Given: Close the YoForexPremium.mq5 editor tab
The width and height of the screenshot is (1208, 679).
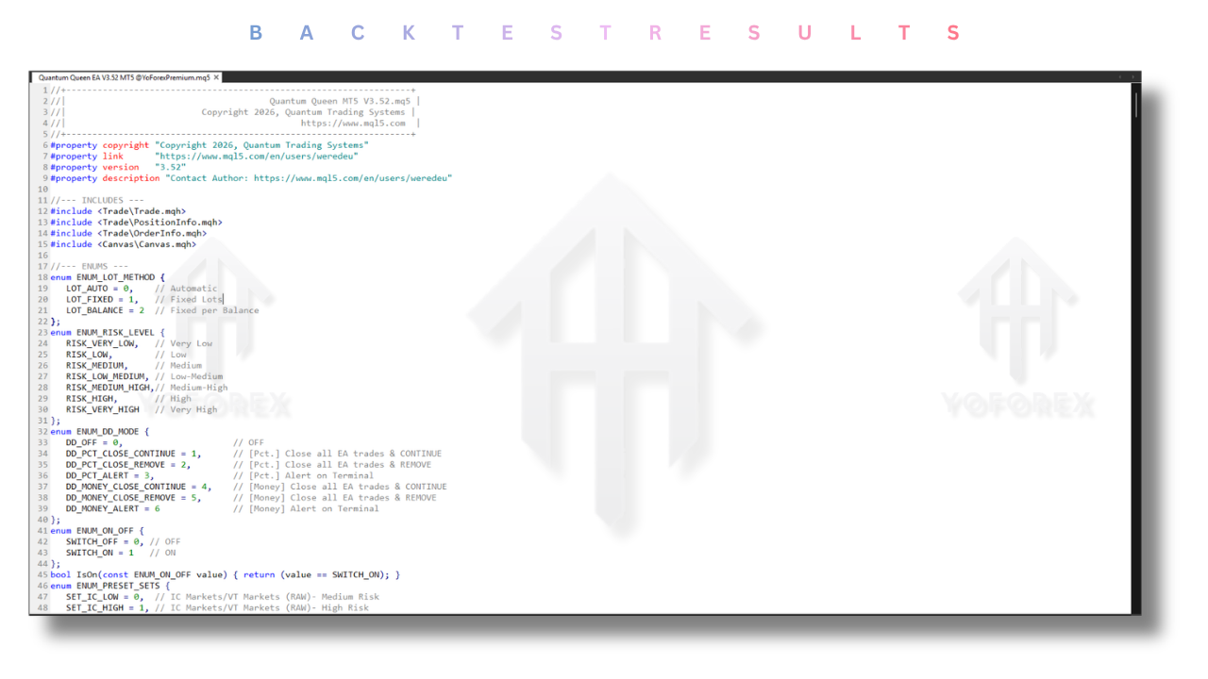Looking at the screenshot, I should pyautogui.click(x=216, y=77).
